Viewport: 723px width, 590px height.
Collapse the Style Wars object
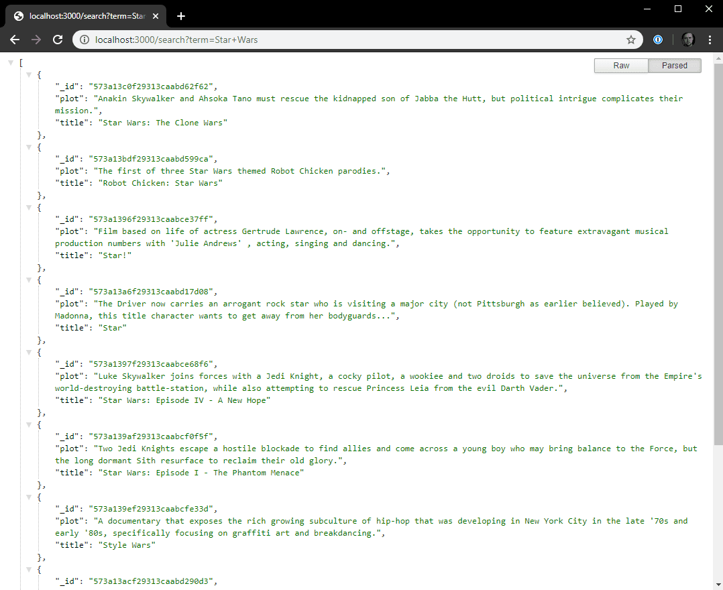(28, 497)
